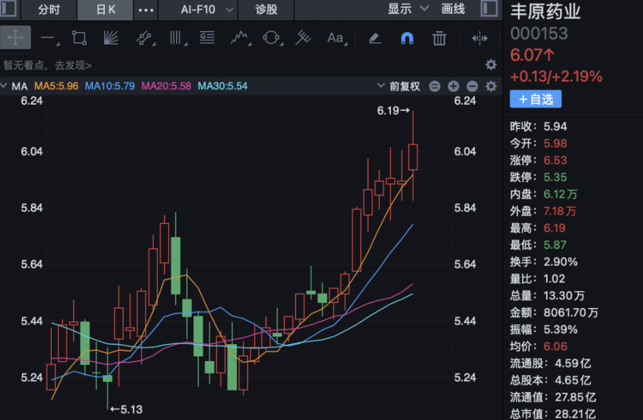Toggle the MA20:5.58 label
The height and width of the screenshot is (420, 643).
point(166,86)
